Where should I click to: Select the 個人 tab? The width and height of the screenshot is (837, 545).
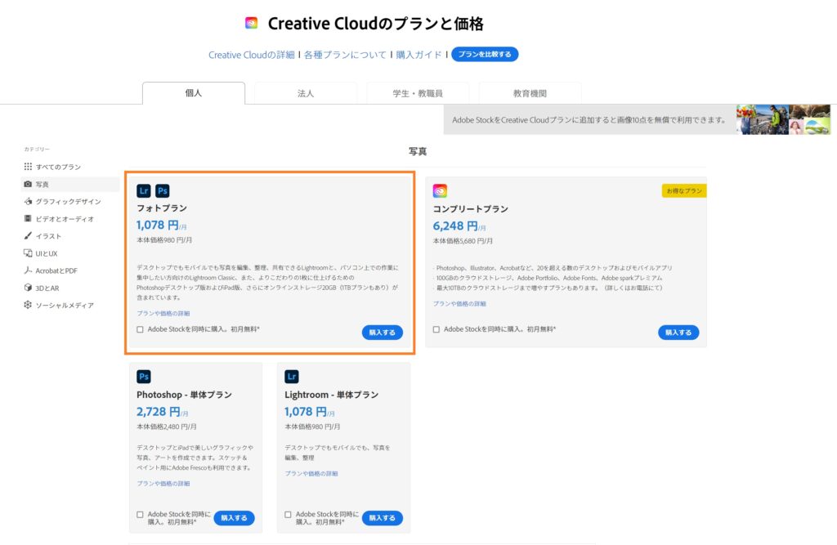click(193, 93)
